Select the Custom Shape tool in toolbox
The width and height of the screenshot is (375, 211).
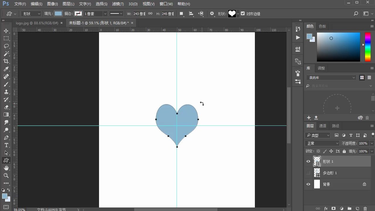pos(6,160)
